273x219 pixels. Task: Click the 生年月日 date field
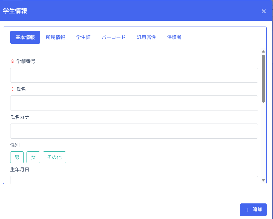pos(134,180)
